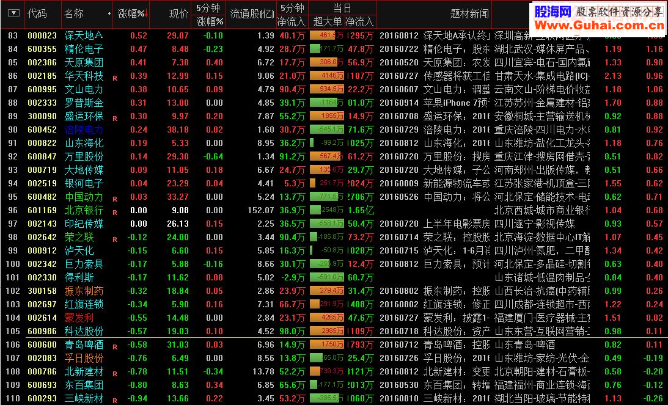This screenshot has width=668, height=405.
Task: Select 银河电子 stock name
Action: [84, 183]
